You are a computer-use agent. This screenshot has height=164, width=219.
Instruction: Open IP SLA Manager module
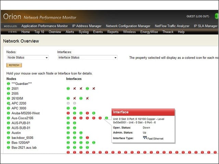[205, 26]
